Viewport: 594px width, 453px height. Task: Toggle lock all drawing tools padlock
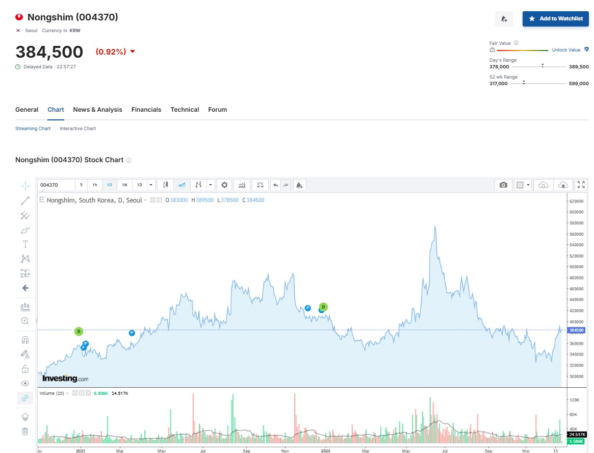[x=25, y=369]
